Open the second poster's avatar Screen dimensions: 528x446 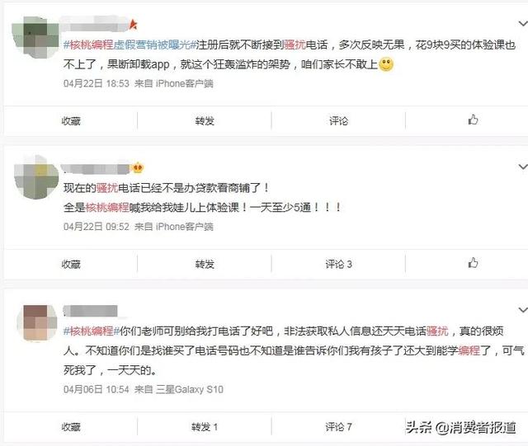pos(36,177)
